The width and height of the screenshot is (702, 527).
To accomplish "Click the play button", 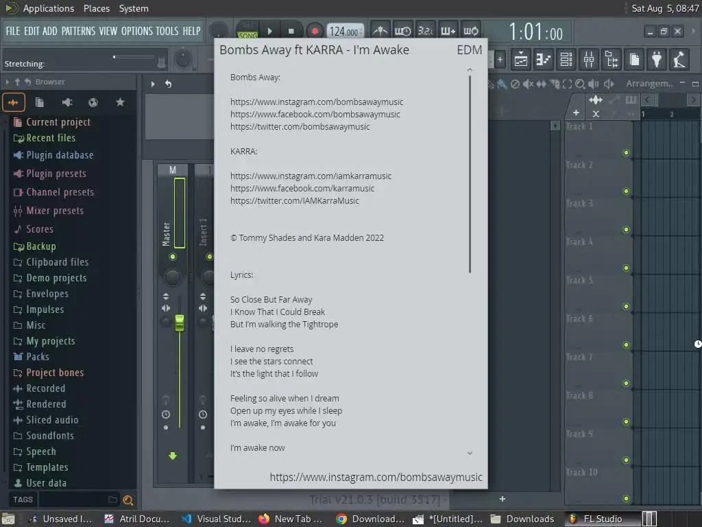I will [269, 31].
